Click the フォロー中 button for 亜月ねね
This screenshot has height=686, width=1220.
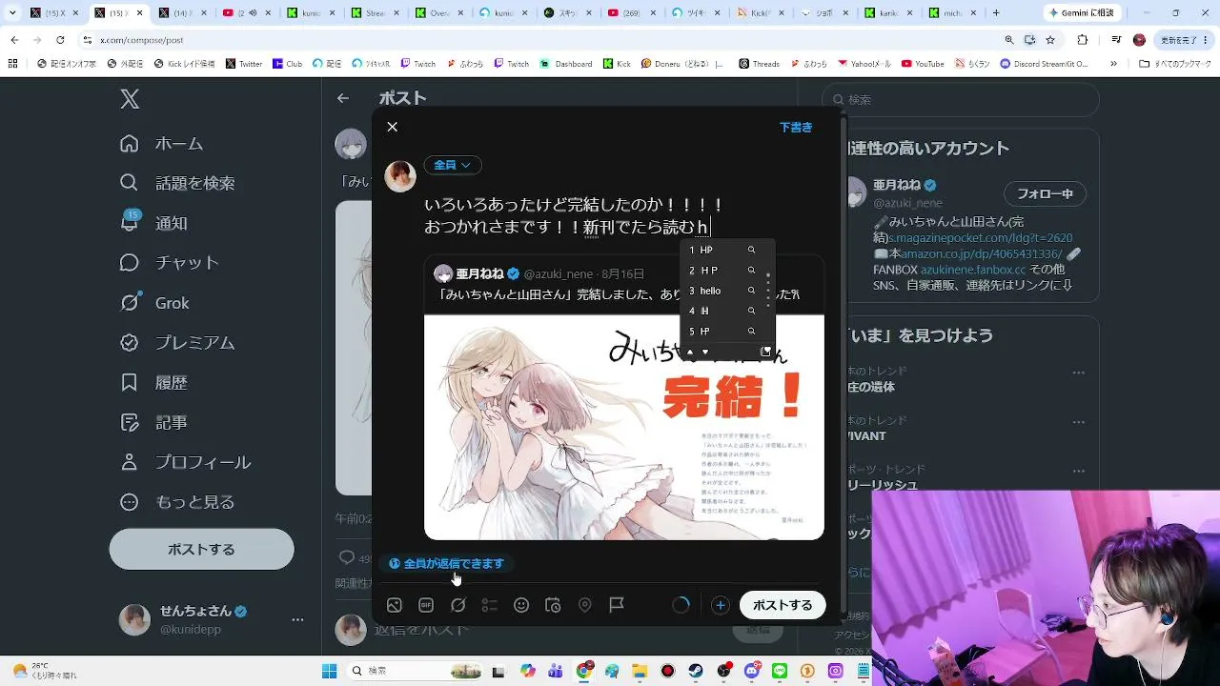click(x=1045, y=194)
